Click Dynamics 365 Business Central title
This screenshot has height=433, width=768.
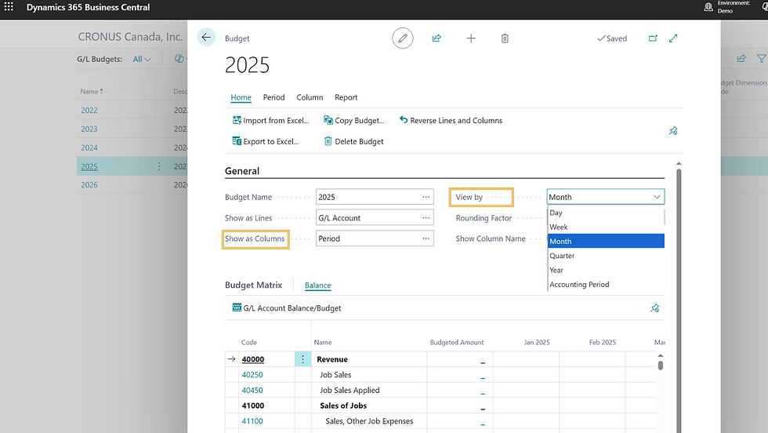pos(88,7)
